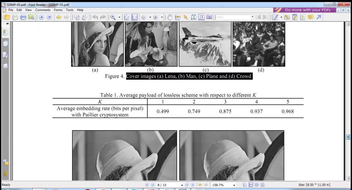Click the Find Next button
The height and width of the screenshot is (190, 352).
265,17
